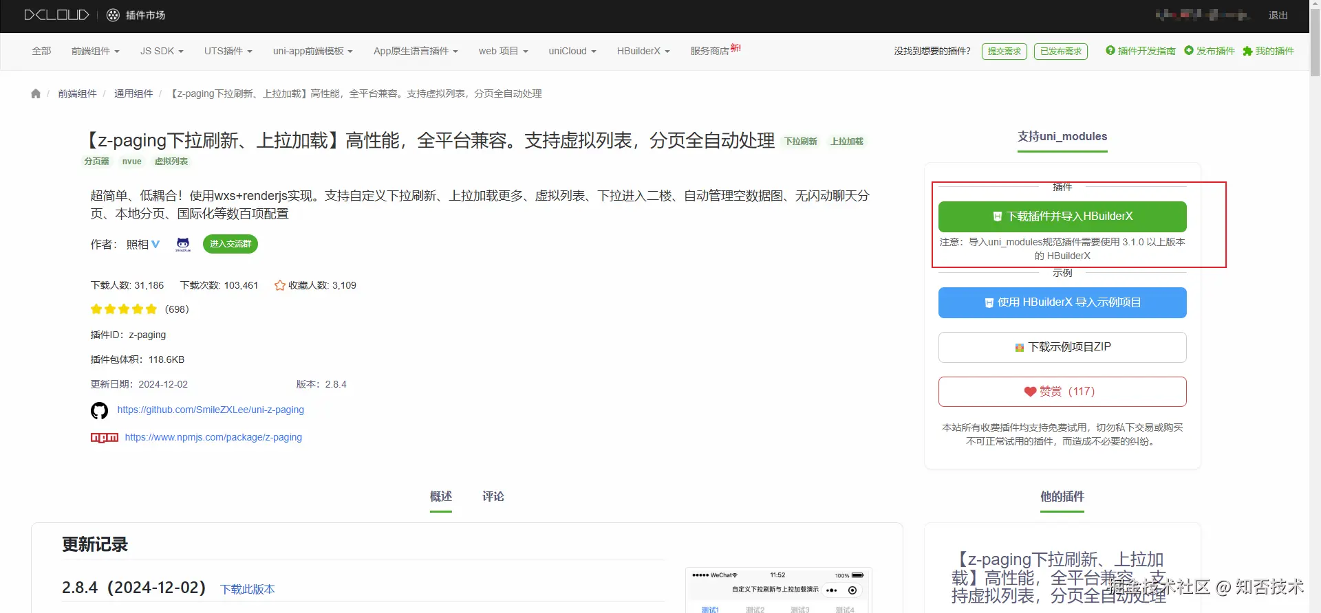
Task: Click the npm logo icon
Action: 105,438
